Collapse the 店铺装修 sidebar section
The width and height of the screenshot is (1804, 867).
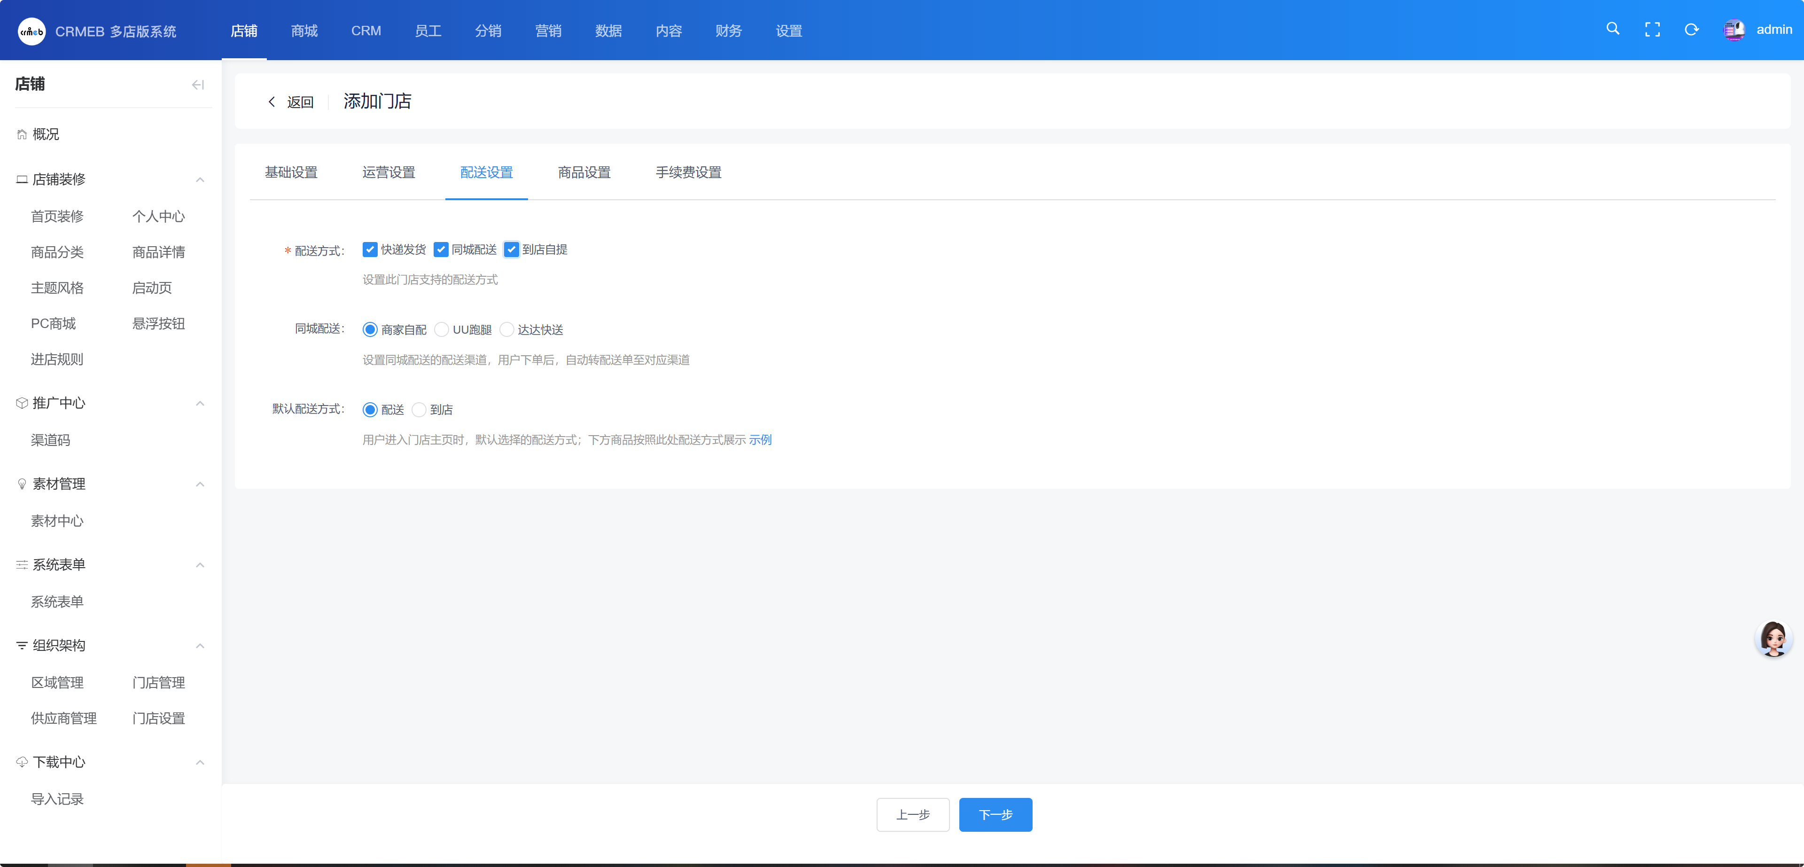[200, 180]
